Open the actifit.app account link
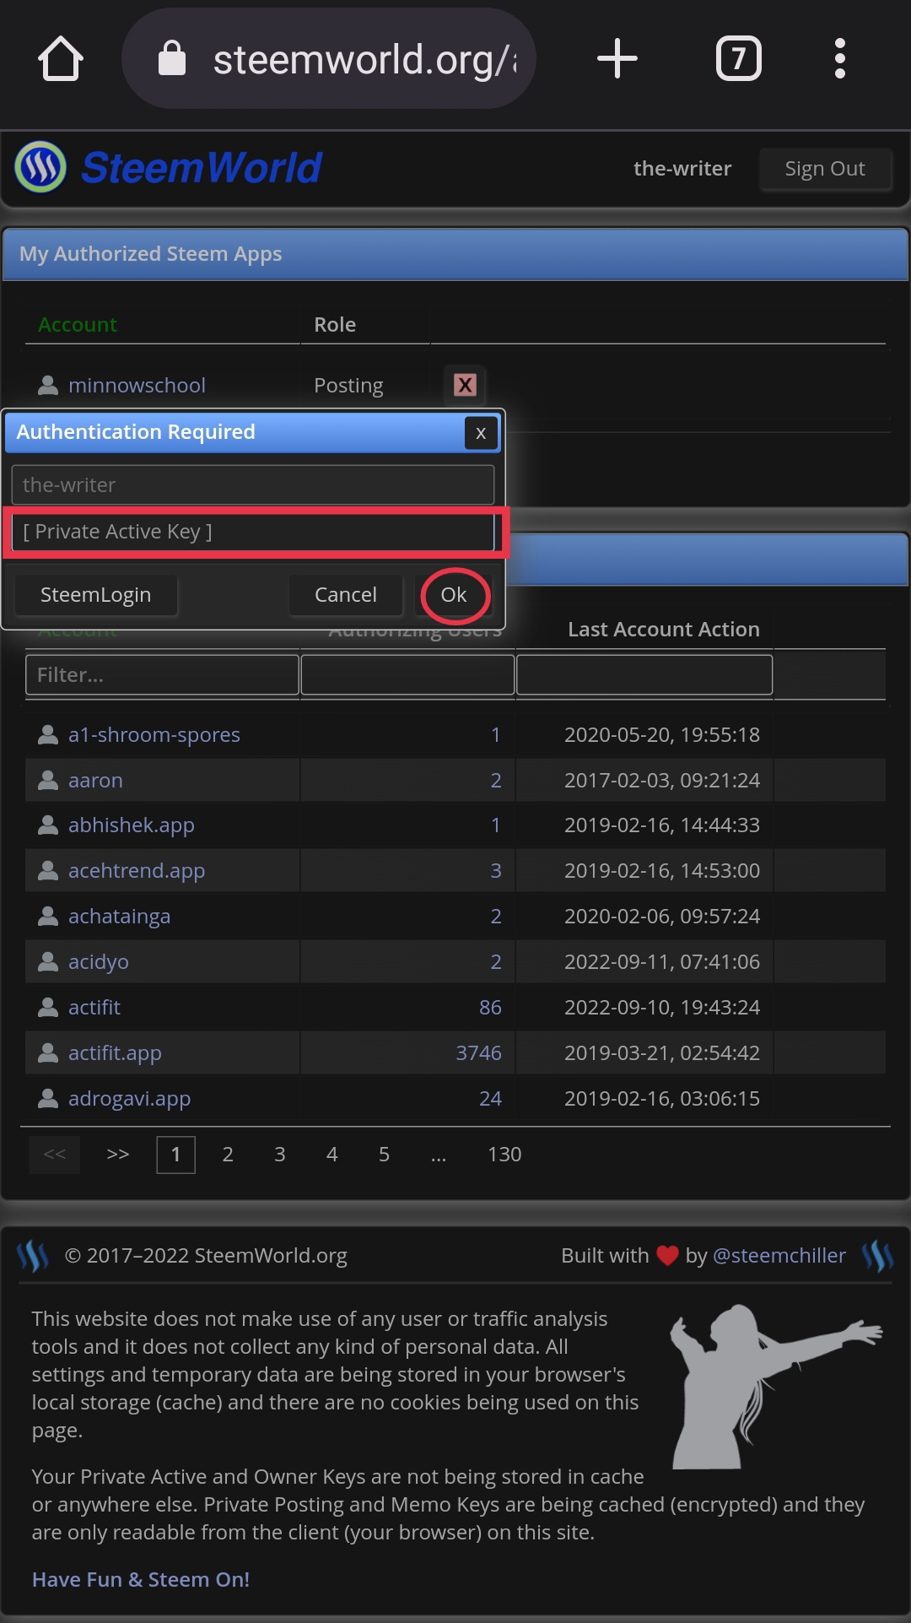Screen dimensions: 911x1623 point(115,1053)
